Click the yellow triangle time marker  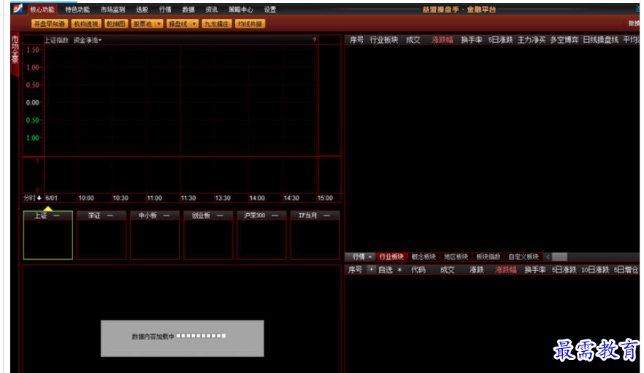[48, 209]
